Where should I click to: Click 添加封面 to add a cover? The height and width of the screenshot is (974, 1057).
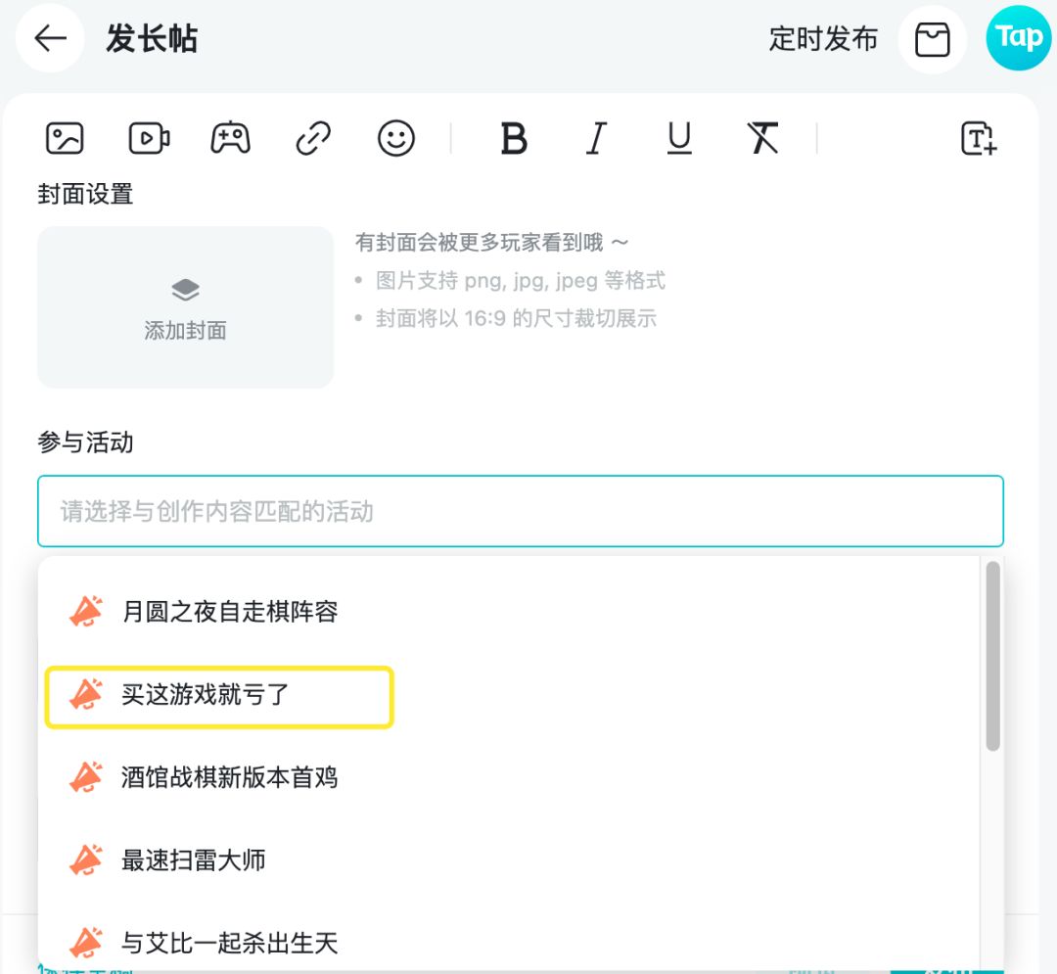pyautogui.click(x=186, y=307)
